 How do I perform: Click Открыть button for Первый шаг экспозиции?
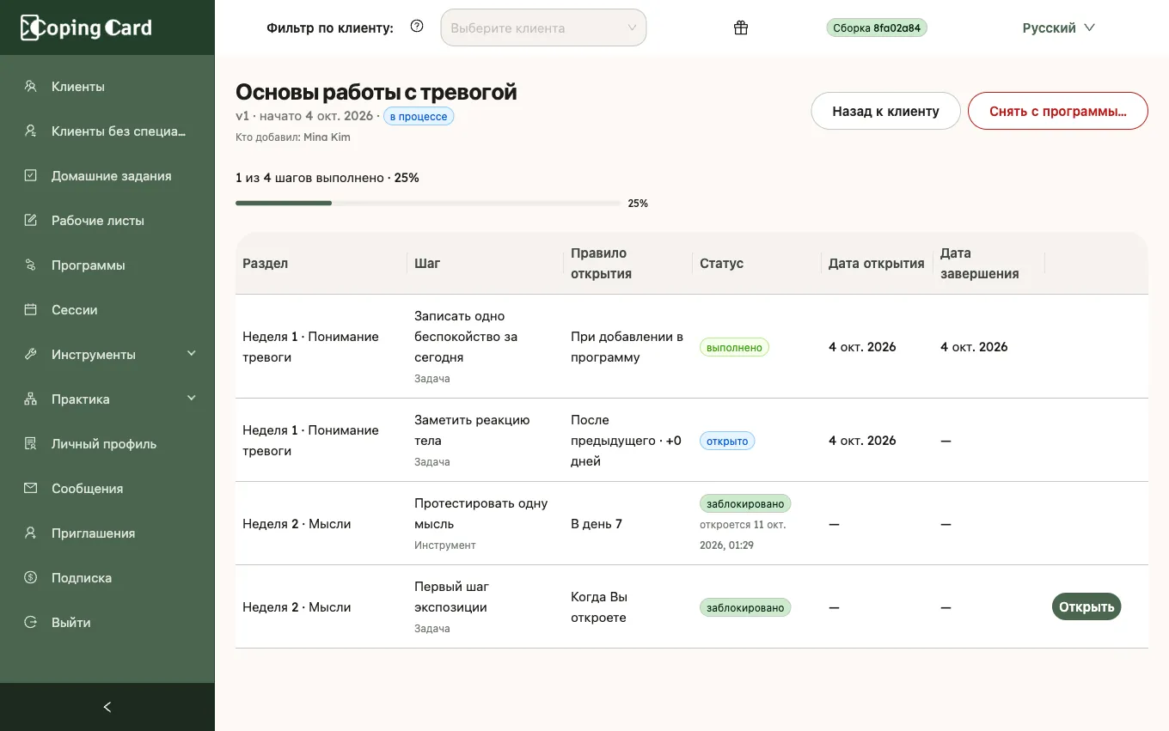tap(1086, 606)
